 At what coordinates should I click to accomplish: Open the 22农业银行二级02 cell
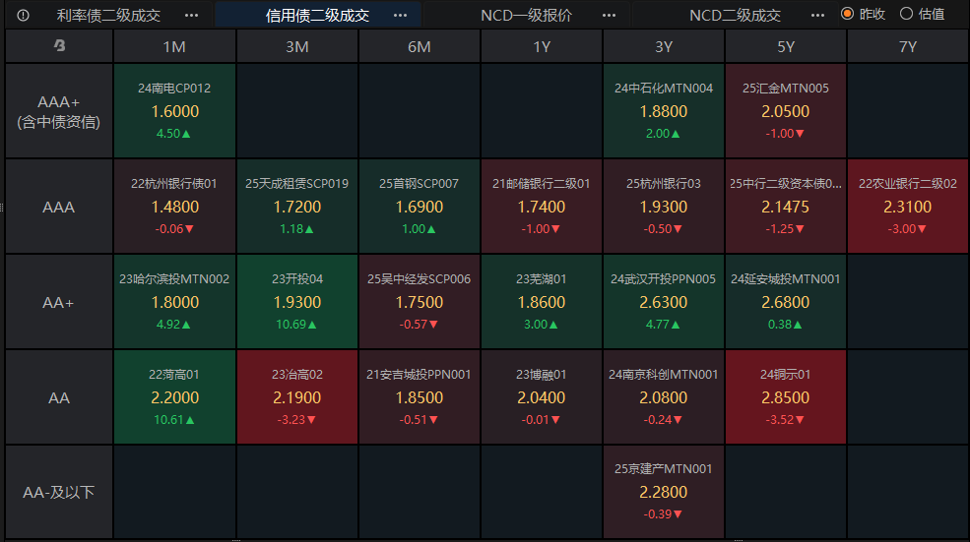click(x=908, y=207)
